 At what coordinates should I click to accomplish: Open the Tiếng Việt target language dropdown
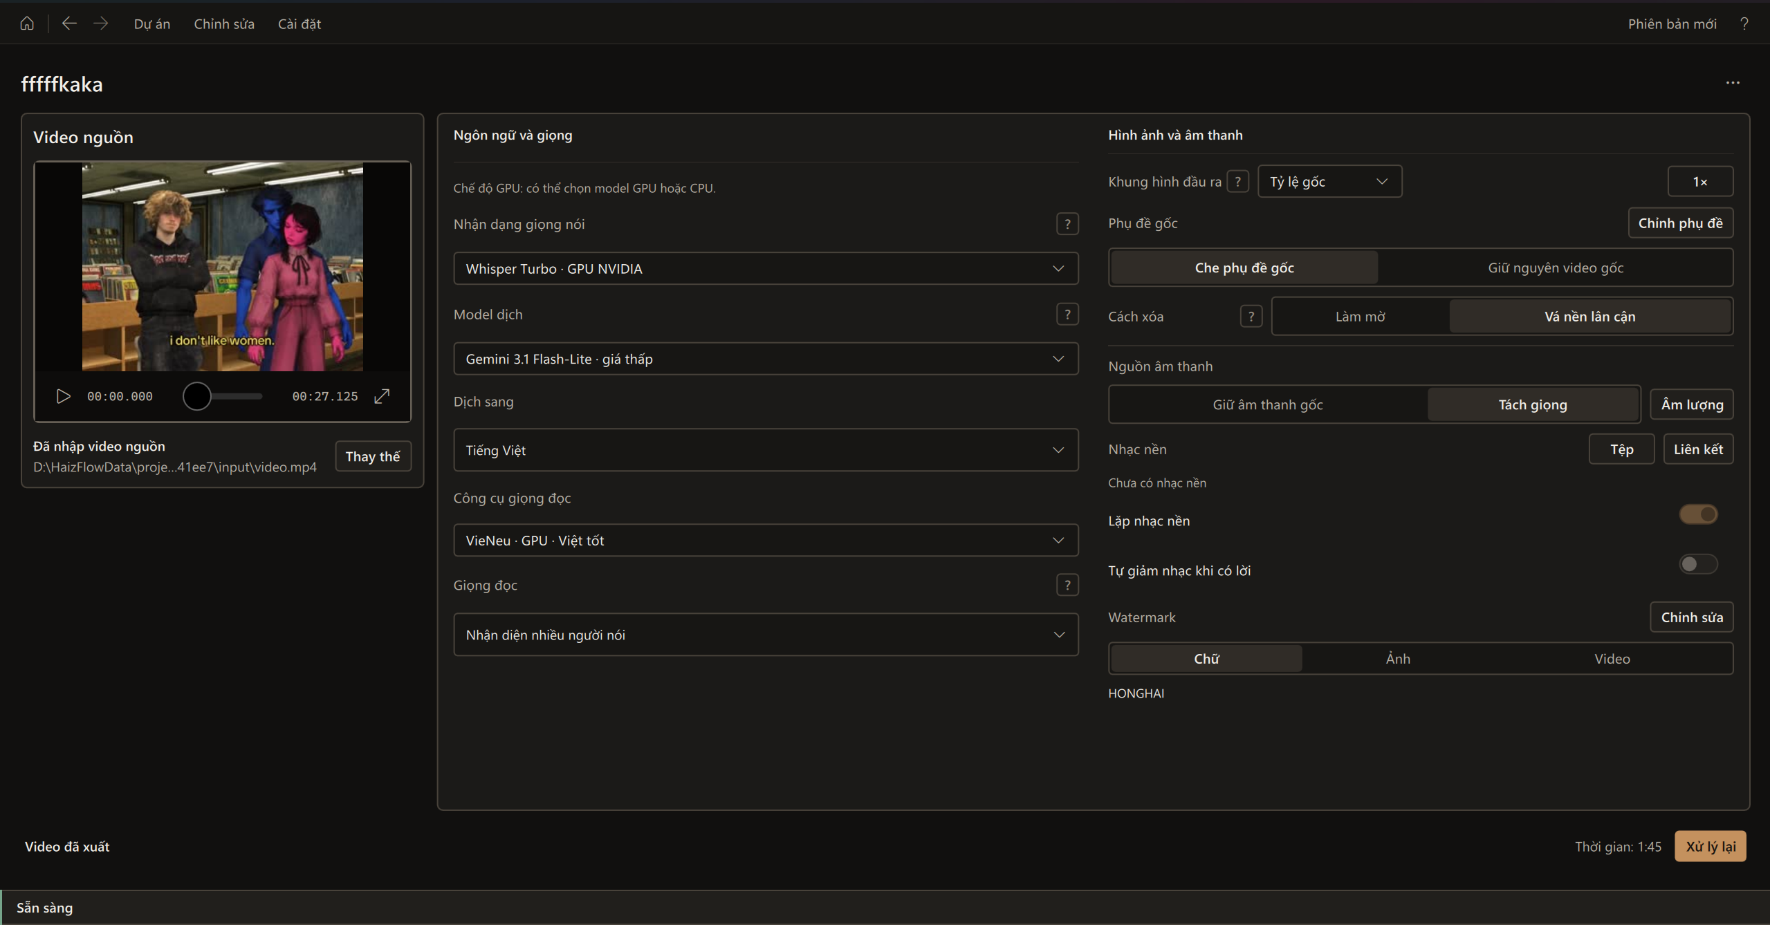[766, 450]
